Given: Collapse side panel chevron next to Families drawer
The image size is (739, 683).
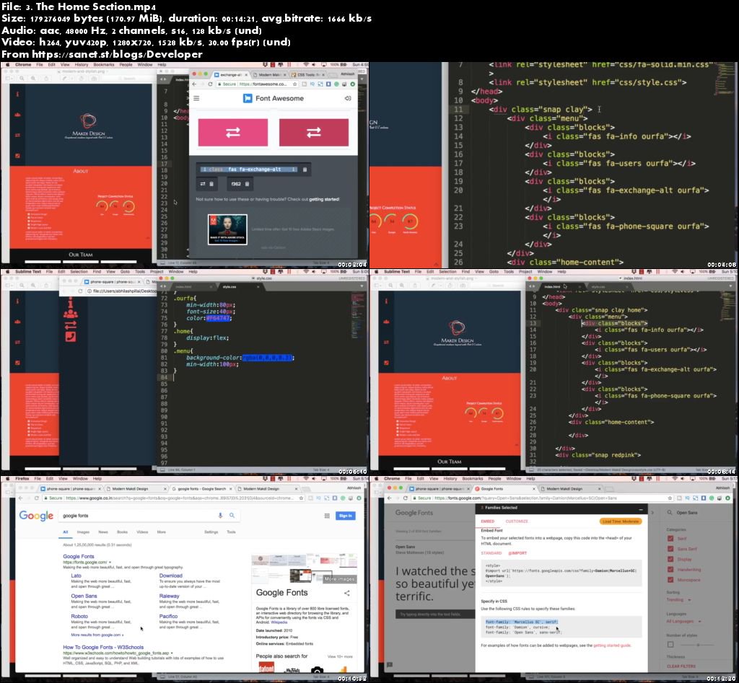Looking at the screenshot, I should (652, 513).
